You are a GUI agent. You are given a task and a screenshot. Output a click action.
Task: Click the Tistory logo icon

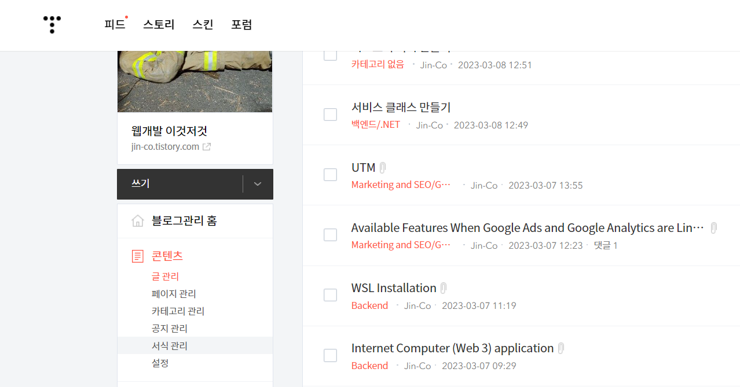coord(52,24)
